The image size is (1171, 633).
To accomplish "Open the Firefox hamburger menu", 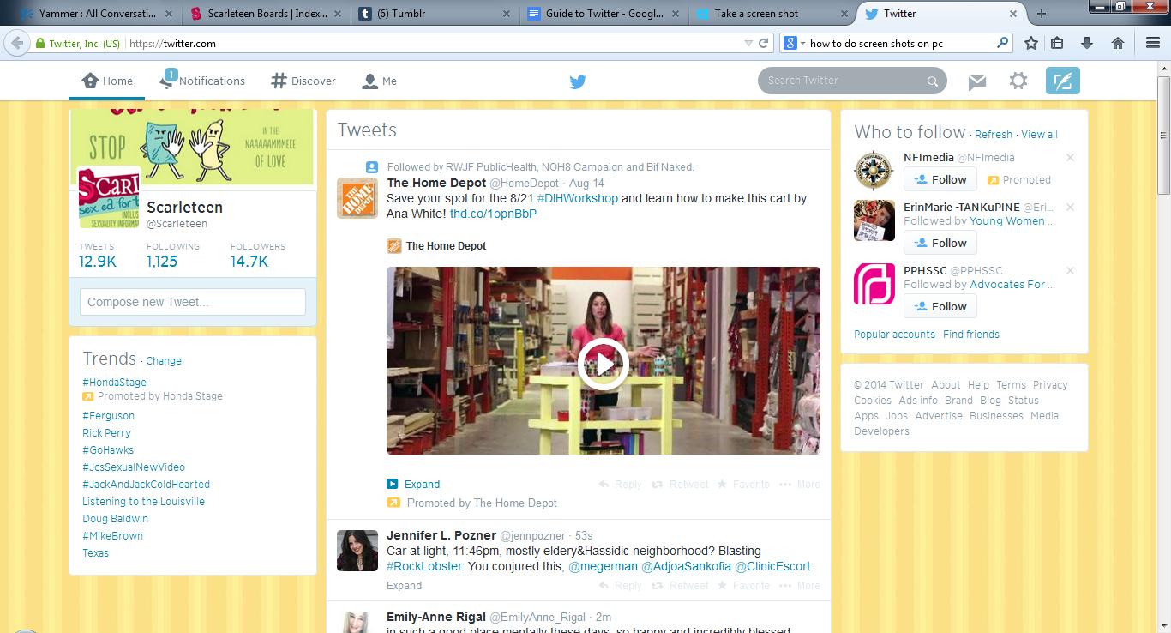I will 1153,43.
